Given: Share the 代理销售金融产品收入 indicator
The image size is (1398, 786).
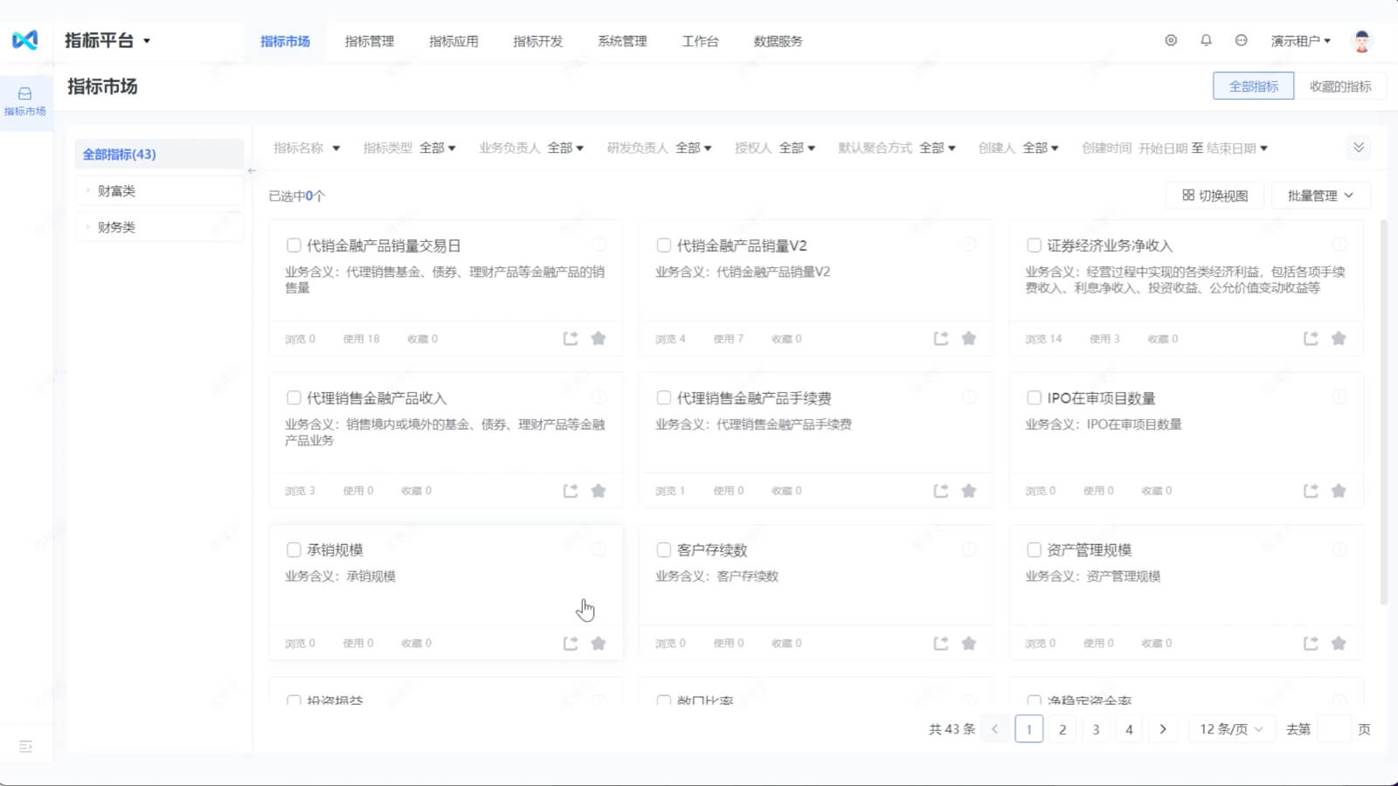Looking at the screenshot, I should point(571,491).
